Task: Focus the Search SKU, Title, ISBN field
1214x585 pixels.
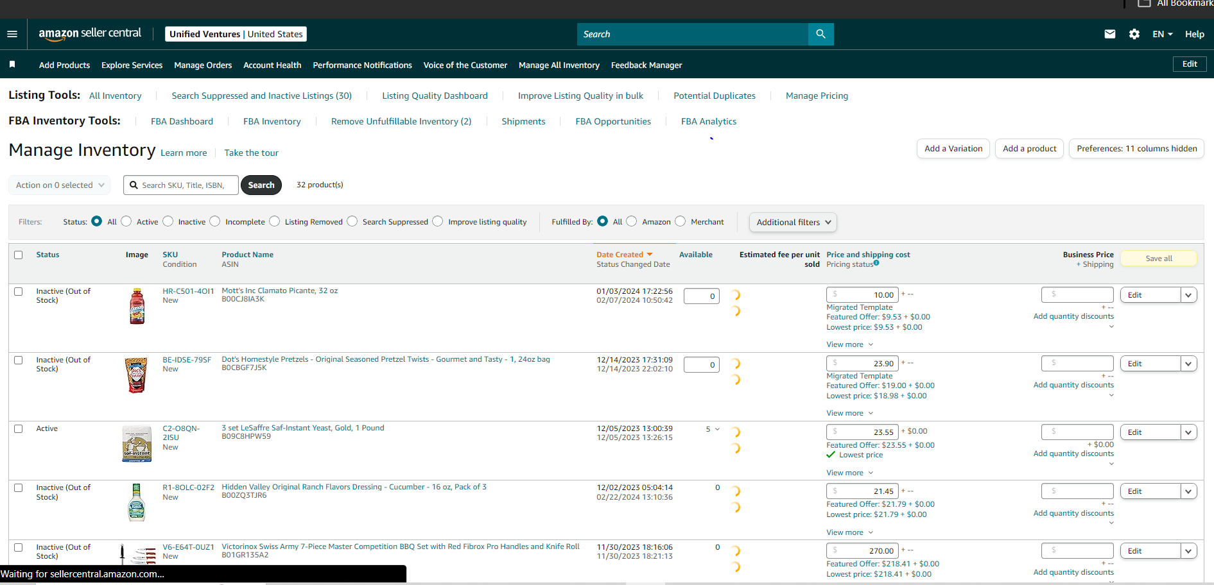Action: [181, 185]
